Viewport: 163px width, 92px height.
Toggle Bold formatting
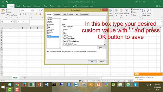(21, 14)
